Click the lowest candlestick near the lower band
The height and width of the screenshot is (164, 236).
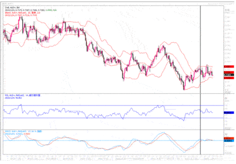click(x=184, y=88)
